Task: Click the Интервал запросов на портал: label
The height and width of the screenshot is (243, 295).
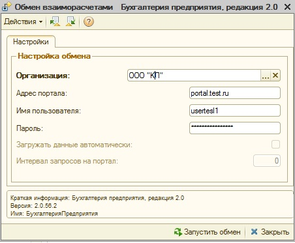Action: (67, 161)
